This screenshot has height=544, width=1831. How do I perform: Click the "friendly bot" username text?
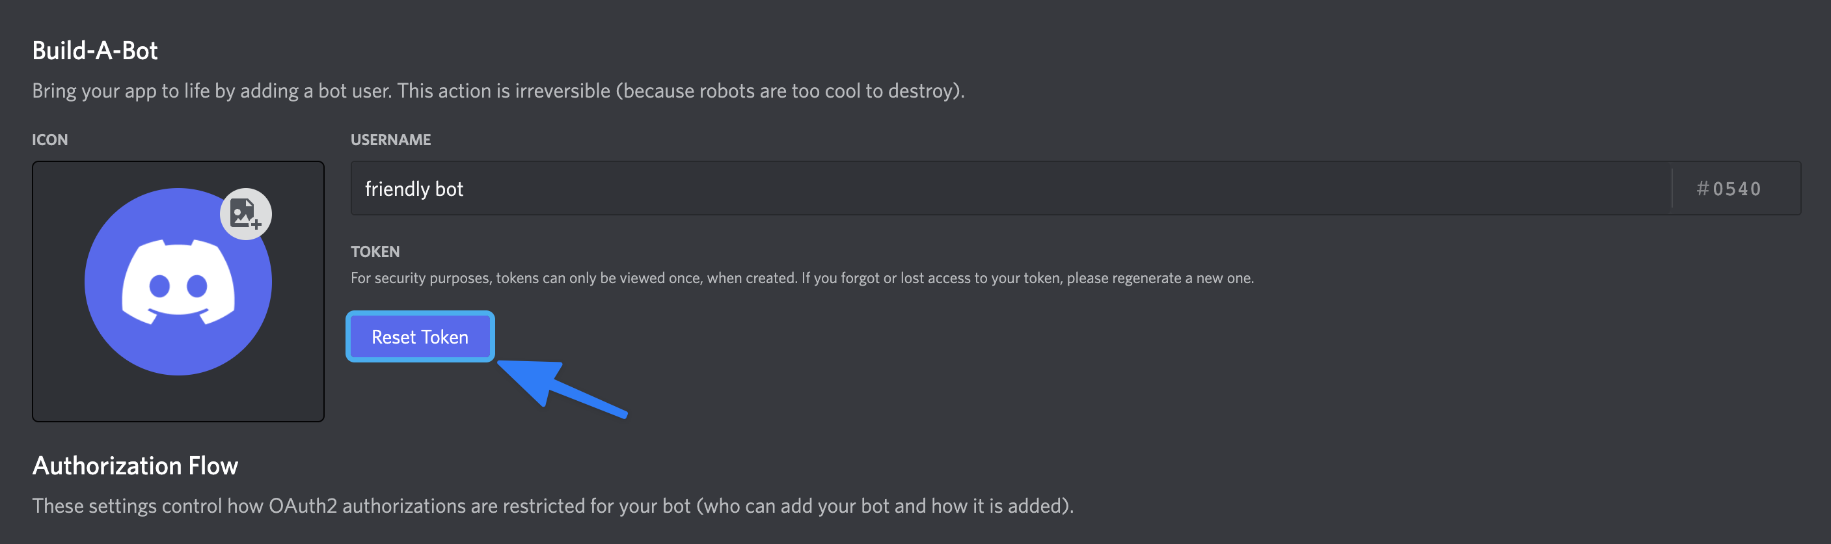coord(414,189)
